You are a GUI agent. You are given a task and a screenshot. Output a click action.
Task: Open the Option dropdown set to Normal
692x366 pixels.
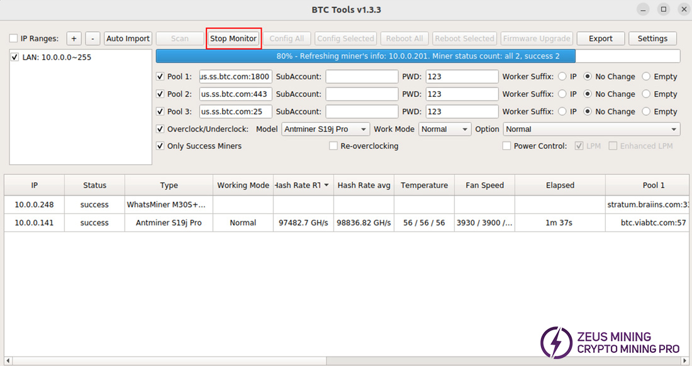click(x=591, y=129)
